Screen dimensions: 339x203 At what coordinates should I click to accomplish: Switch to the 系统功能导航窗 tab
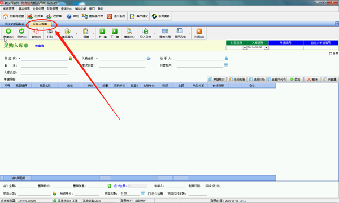tap(15, 24)
